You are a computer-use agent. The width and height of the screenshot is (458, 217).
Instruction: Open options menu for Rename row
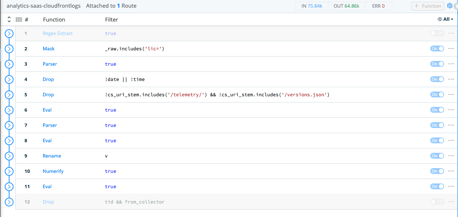[451, 156]
